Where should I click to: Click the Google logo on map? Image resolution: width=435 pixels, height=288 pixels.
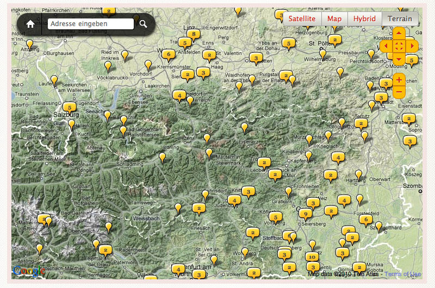(x=29, y=271)
